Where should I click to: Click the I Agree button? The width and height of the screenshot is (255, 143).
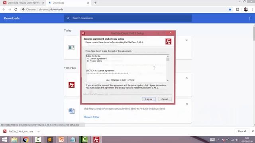point(149,99)
